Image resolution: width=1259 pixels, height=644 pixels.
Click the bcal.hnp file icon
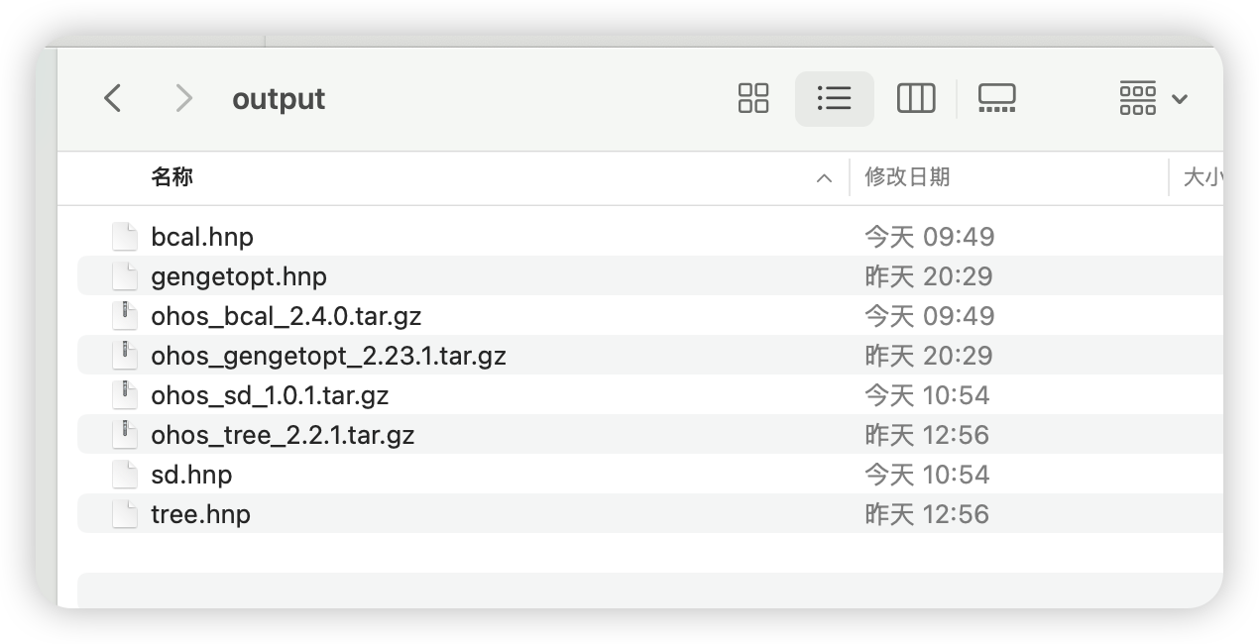124,236
